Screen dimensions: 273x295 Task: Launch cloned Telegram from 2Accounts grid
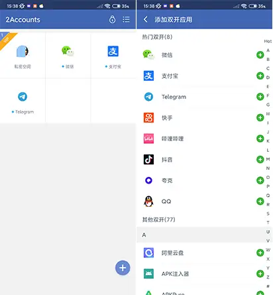(x=23, y=101)
